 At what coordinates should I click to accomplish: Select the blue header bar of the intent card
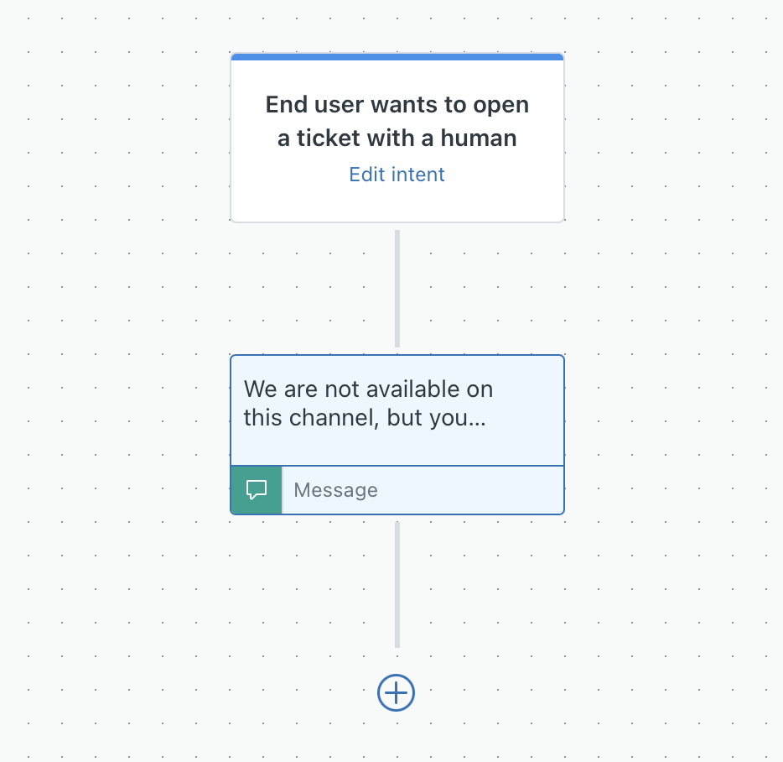[x=396, y=56]
